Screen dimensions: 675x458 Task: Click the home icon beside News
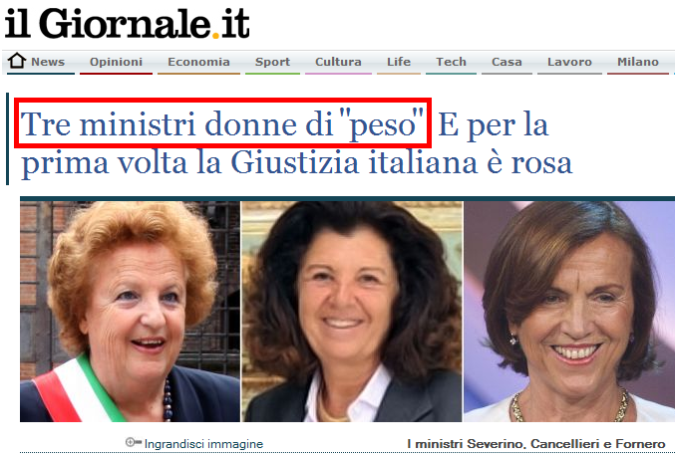point(17,61)
